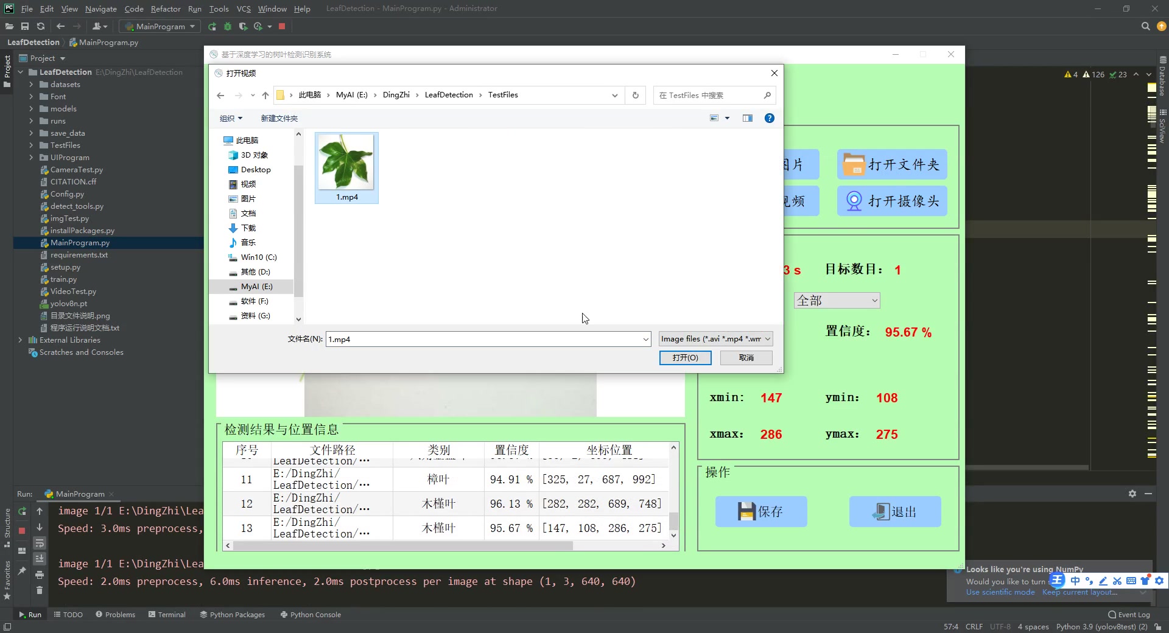1169x633 pixels.
Task: Open a folder using the 打开文件夹 icon
Action: 891,164
